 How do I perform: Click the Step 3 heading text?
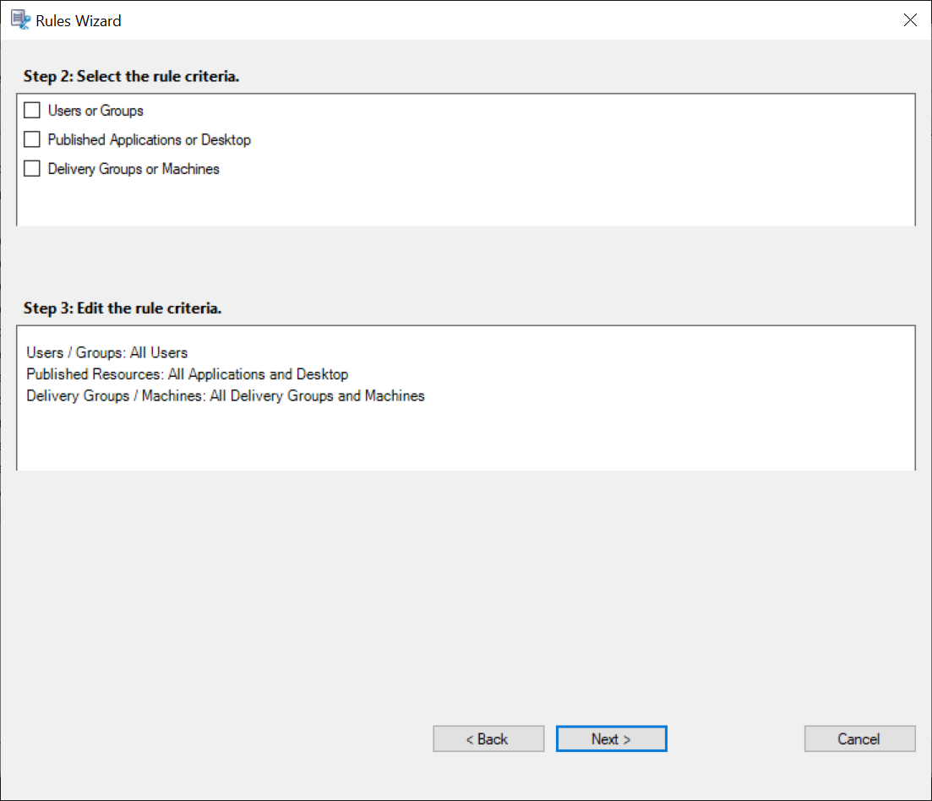[x=123, y=308]
